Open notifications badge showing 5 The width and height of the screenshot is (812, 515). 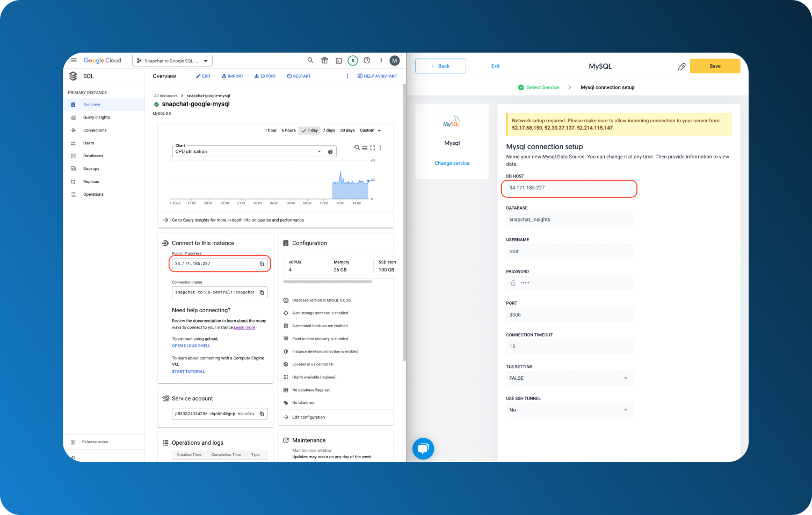click(x=353, y=61)
